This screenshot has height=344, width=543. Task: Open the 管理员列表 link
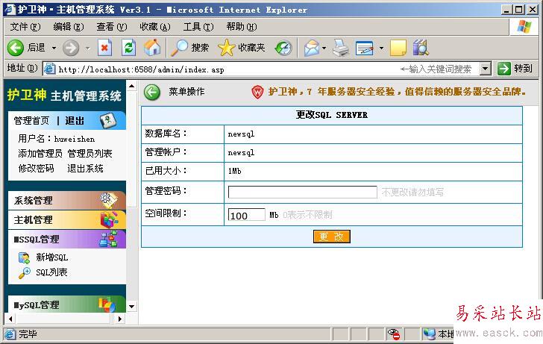click(x=90, y=153)
